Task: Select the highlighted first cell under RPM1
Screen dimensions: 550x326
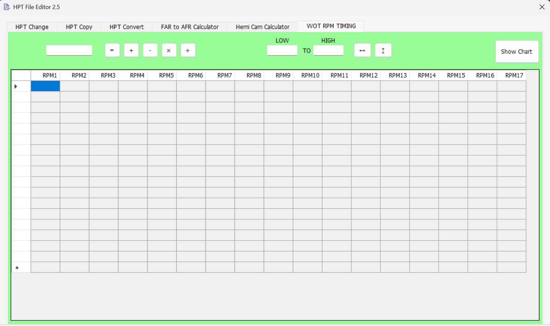Action: coord(45,86)
